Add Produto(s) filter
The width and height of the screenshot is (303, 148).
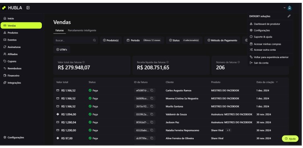tap(111, 40)
